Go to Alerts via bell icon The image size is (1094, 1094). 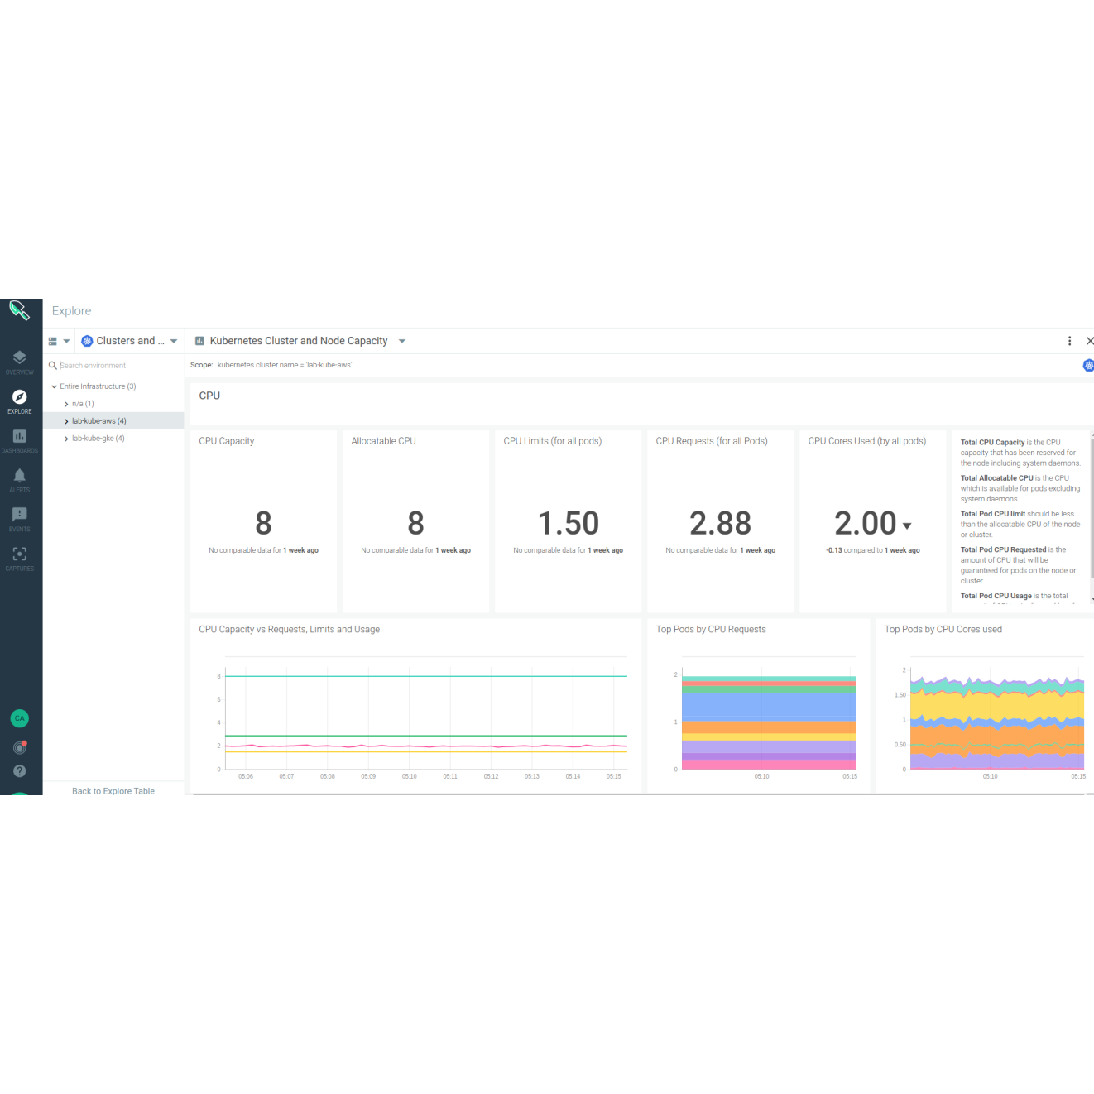click(x=19, y=478)
